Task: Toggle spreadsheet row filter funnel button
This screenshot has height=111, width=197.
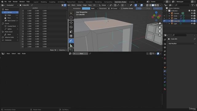Action: (x=65, y=5)
